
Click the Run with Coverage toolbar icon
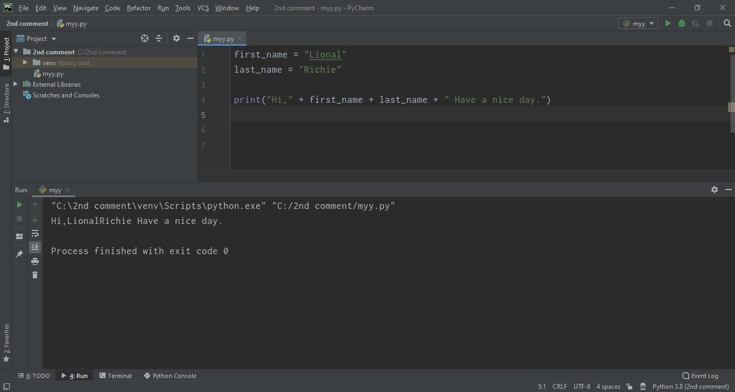point(696,23)
